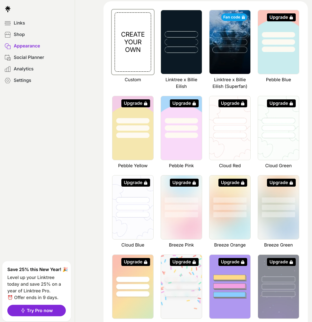Click Upgrade badge on Breeze Orange
Image resolution: width=312 pixels, height=322 pixels.
click(233, 182)
